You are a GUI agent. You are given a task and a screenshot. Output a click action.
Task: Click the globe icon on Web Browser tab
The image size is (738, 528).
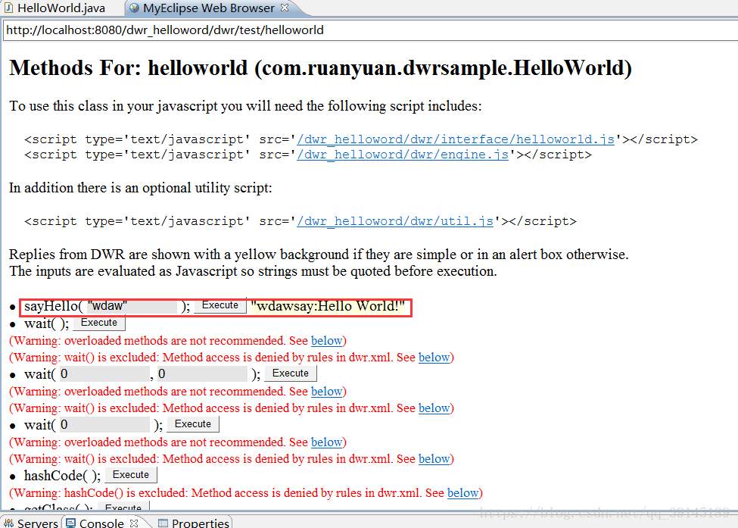(134, 8)
